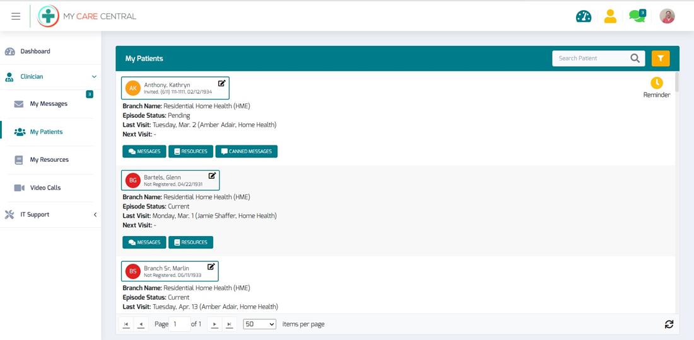
Task: Refresh the patient list
Action: [x=669, y=324]
